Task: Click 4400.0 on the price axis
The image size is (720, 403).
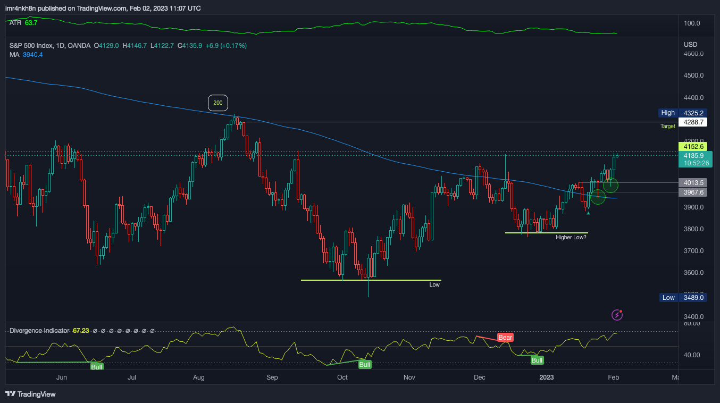Action: (693, 98)
